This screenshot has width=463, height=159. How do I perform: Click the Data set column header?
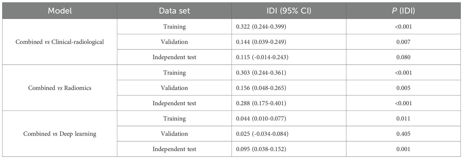tap(174, 10)
